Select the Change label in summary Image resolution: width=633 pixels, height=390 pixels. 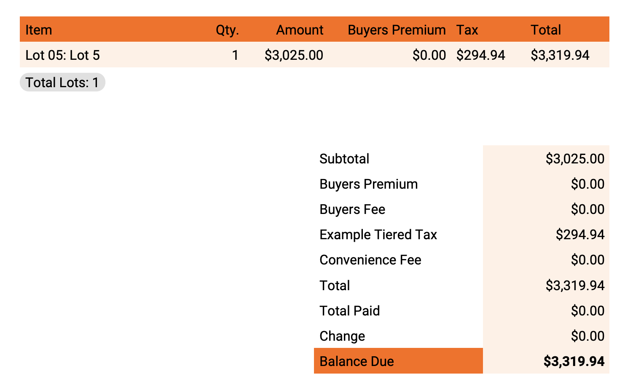[342, 336]
